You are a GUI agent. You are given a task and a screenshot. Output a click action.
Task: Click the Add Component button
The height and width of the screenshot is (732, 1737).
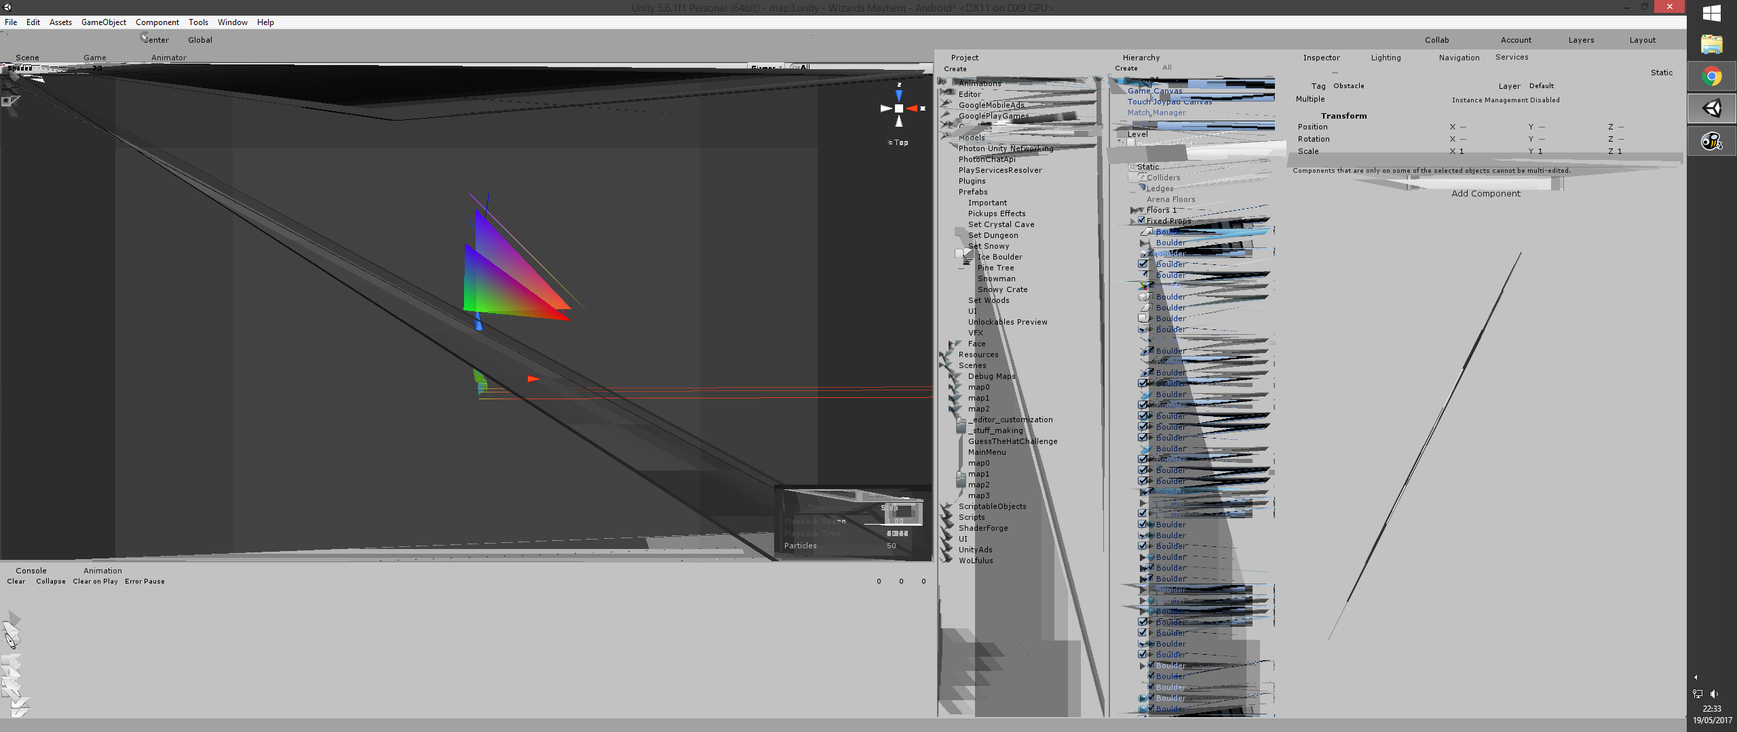1485,194
